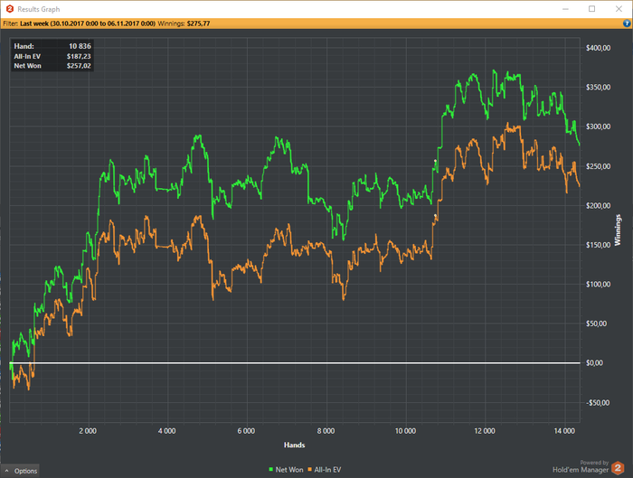Click the -$50,00 axis label
This screenshot has width=633, height=478.
pyautogui.click(x=598, y=403)
